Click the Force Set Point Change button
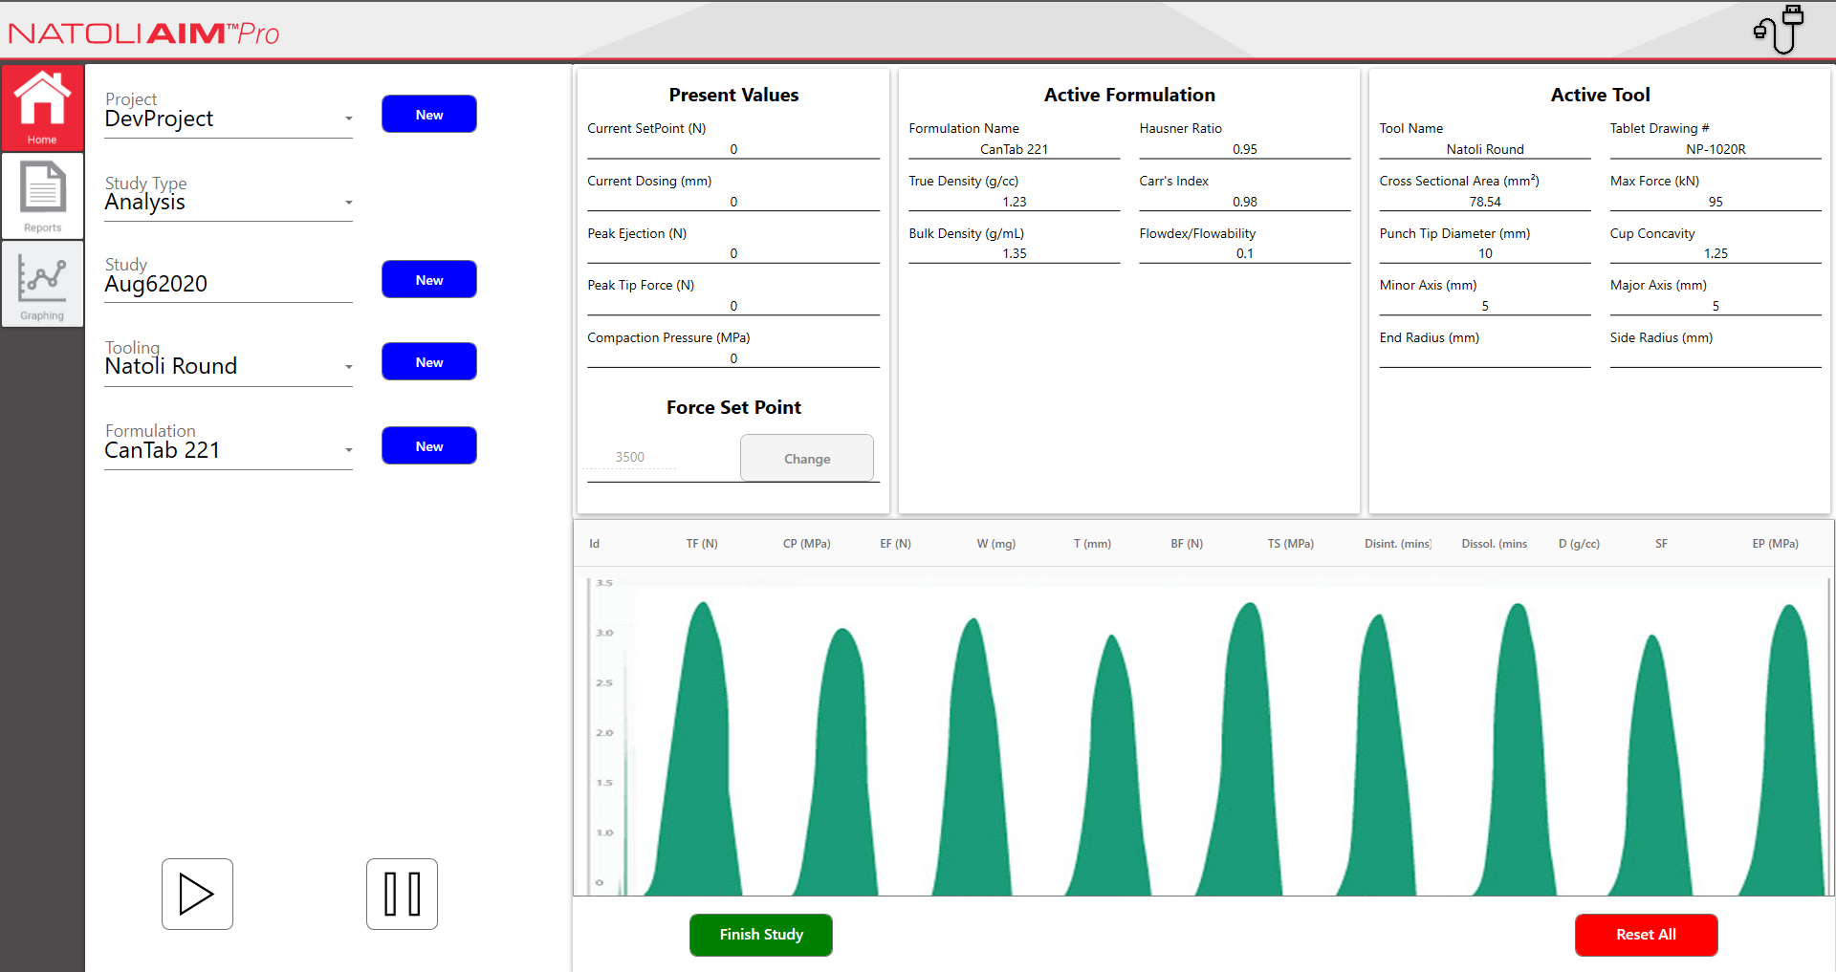The image size is (1836, 972). tap(806, 459)
